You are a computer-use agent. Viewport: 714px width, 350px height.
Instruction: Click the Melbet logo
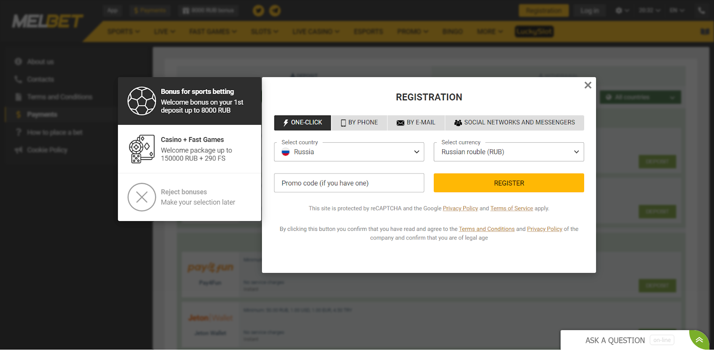point(47,21)
